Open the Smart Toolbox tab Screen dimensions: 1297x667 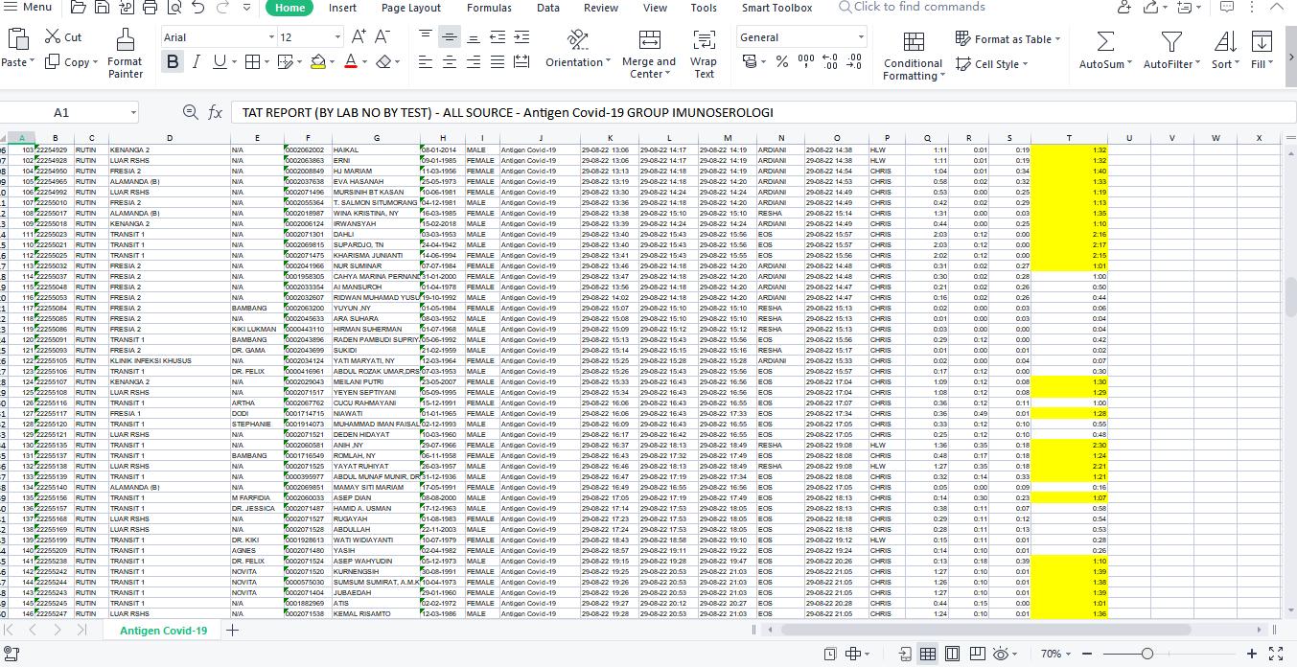776,8
